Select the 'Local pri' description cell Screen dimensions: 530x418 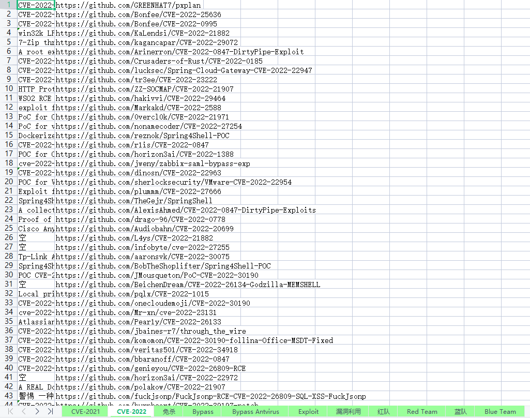tap(36, 293)
